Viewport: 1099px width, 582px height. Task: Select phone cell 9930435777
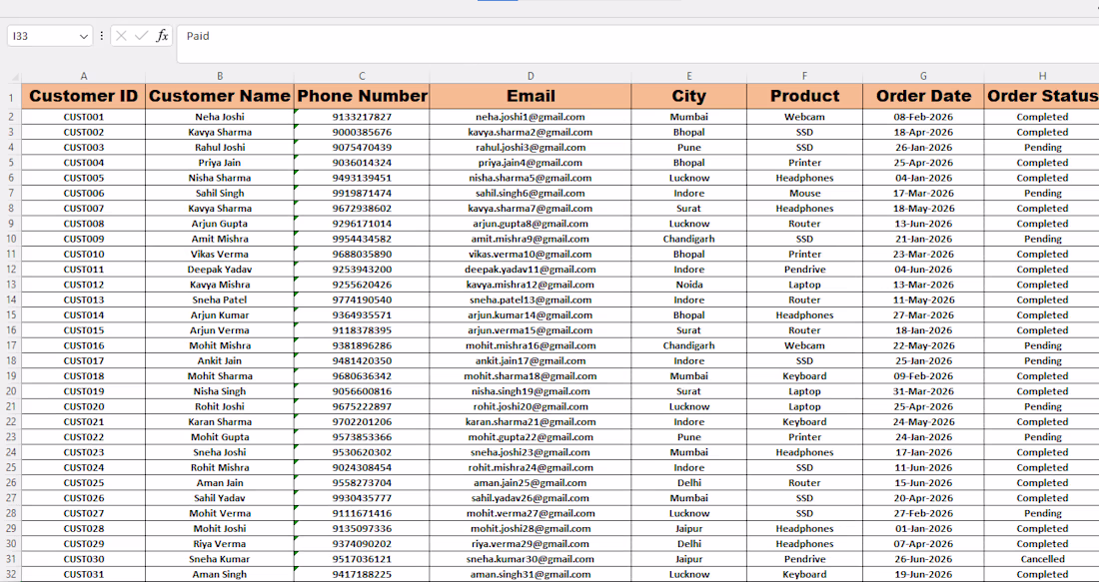coord(362,498)
